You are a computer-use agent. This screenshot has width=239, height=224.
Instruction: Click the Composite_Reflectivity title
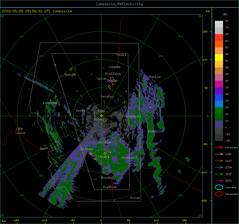tap(119, 4)
